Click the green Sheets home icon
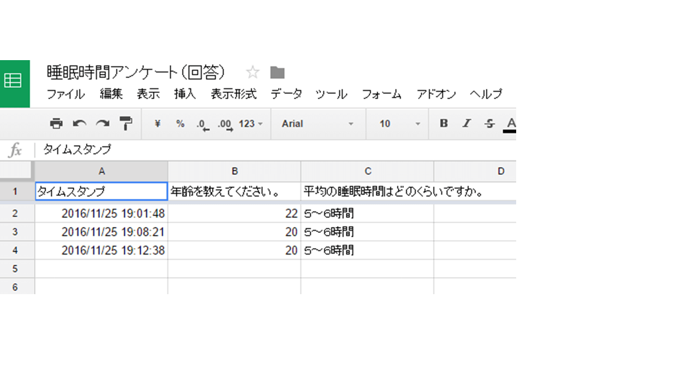694x390 pixels. click(13, 81)
